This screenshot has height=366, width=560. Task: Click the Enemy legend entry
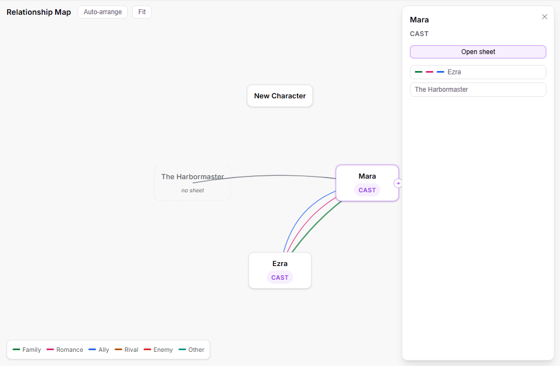[x=158, y=350]
